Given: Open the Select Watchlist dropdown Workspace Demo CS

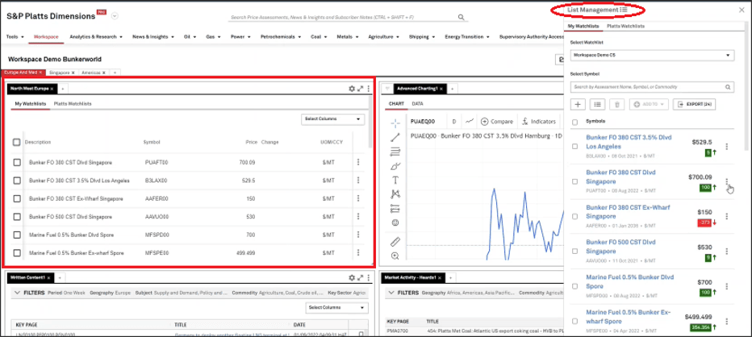Looking at the screenshot, I should click(x=652, y=55).
